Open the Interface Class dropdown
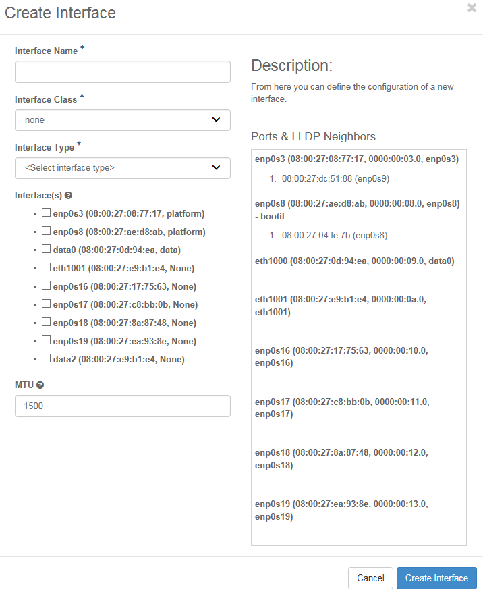Screen dimensions: 483x592 [x=123, y=120]
